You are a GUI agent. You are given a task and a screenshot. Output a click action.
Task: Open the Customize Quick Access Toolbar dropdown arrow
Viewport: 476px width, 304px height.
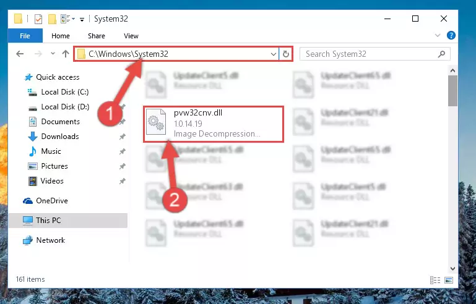(82, 20)
